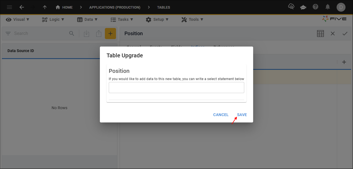This screenshot has height=169, width=353.
Task: Click the export (upload) icon in the search bar
Action: click(99, 33)
